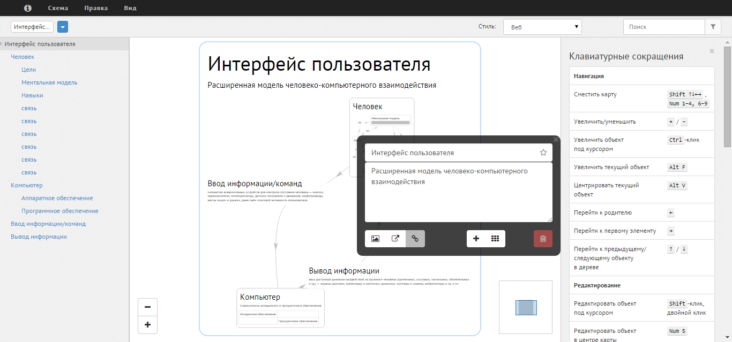Open the Правка menu
Image resolution: width=732 pixels, height=342 pixels.
(96, 8)
